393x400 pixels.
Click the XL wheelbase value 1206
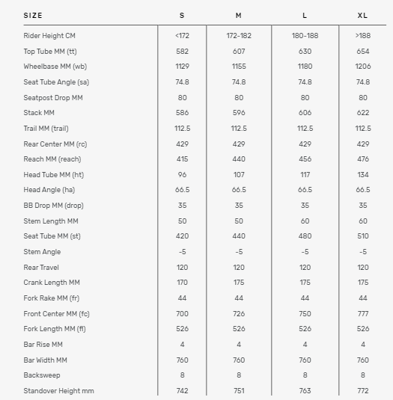[x=363, y=67]
